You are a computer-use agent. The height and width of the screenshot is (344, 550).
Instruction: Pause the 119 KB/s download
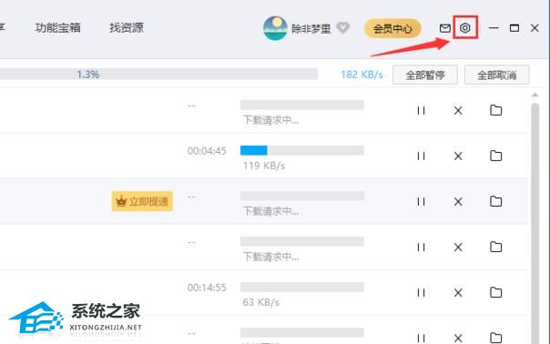(x=422, y=156)
